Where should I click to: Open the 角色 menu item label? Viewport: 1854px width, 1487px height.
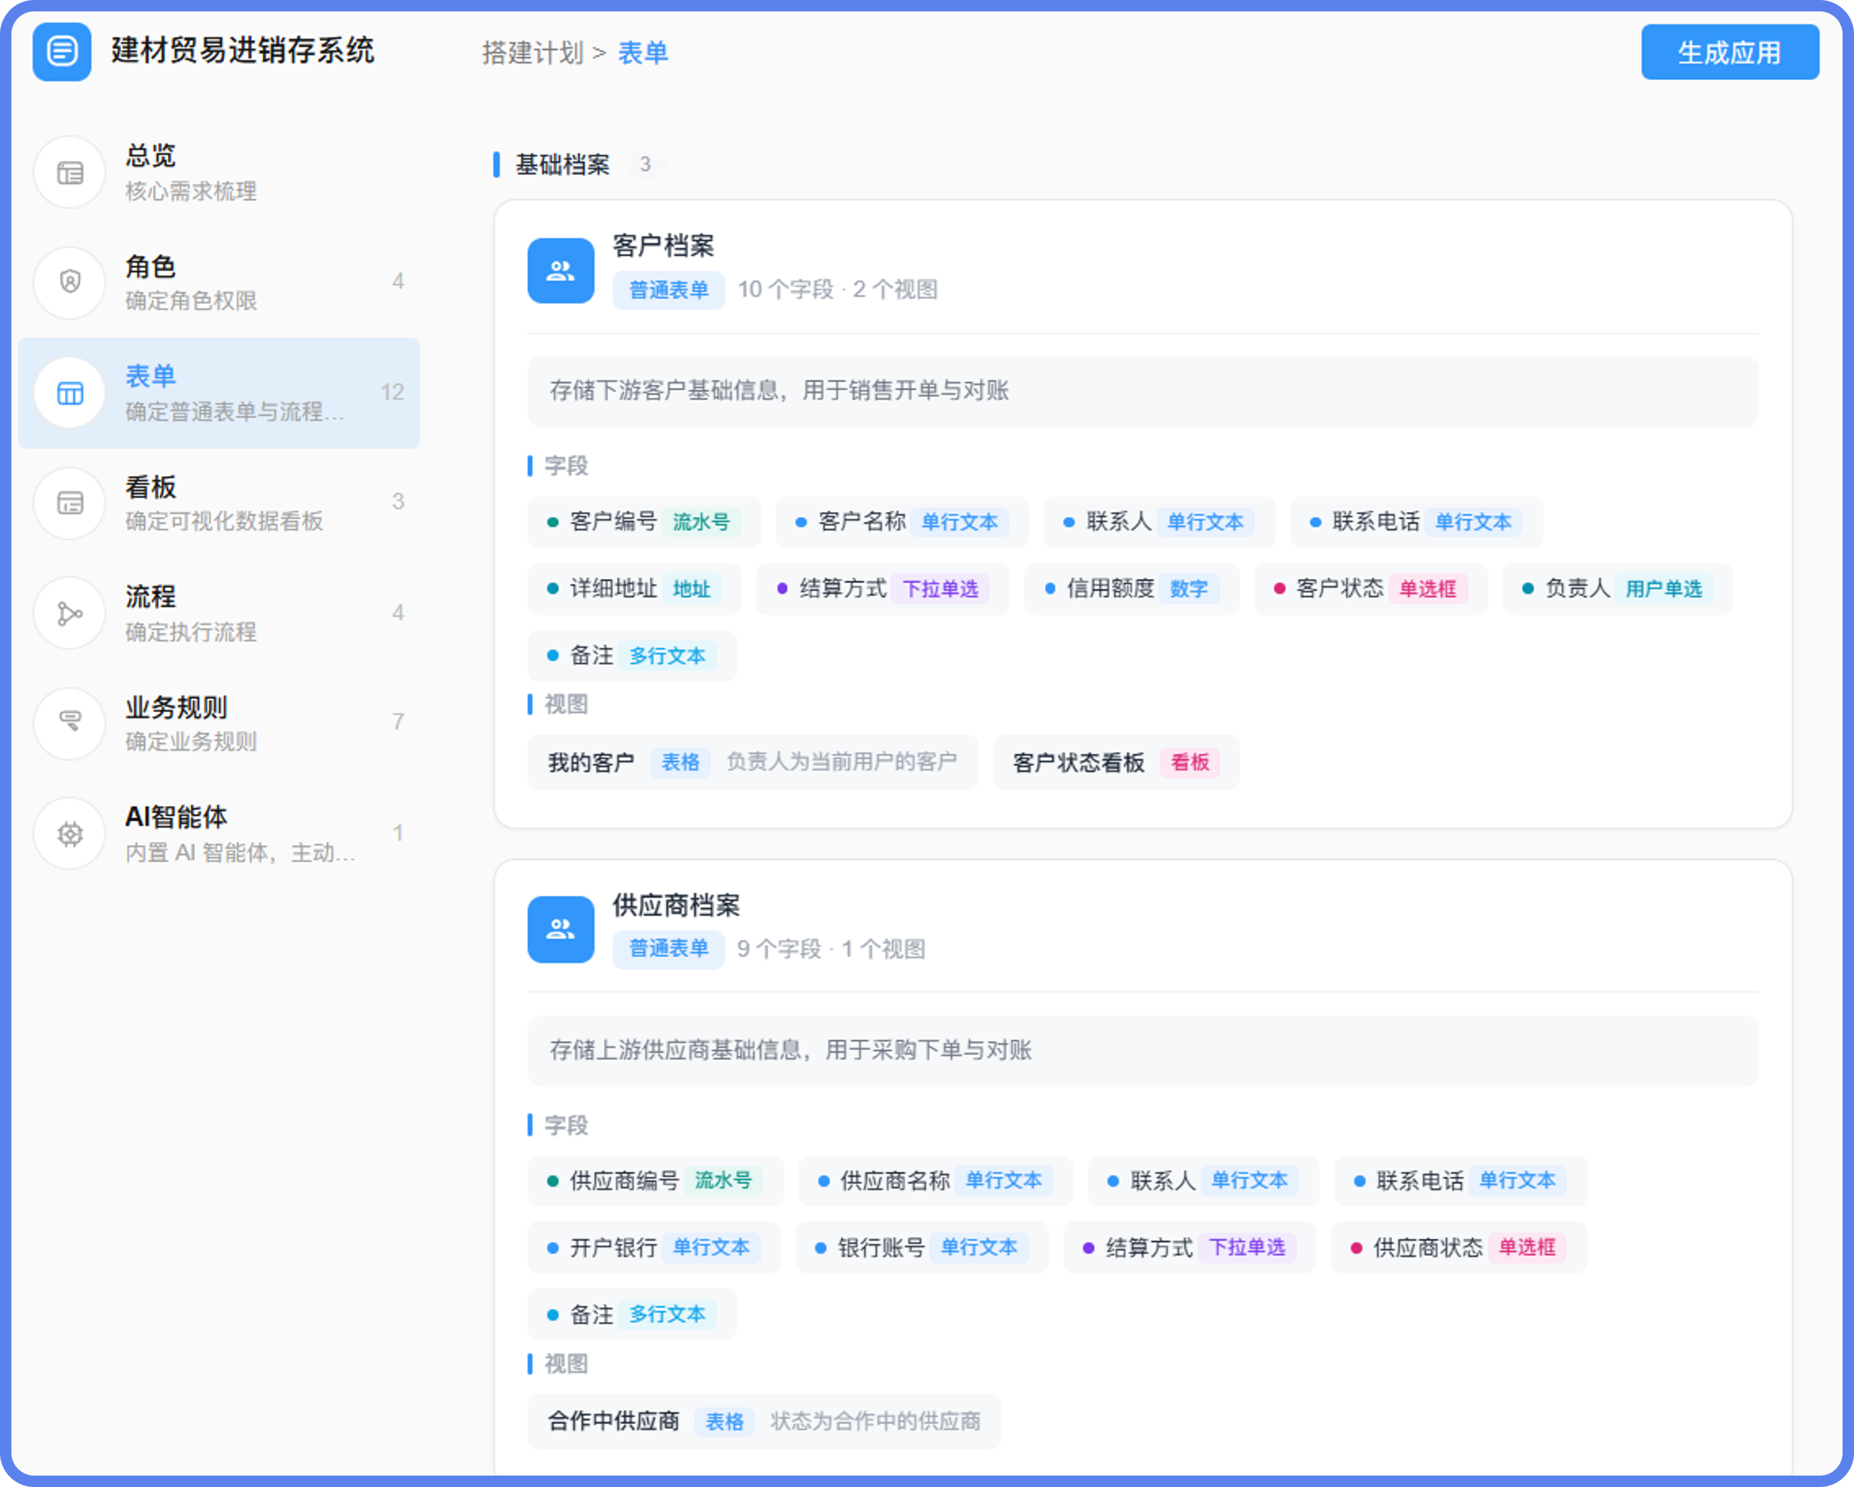coord(151,266)
